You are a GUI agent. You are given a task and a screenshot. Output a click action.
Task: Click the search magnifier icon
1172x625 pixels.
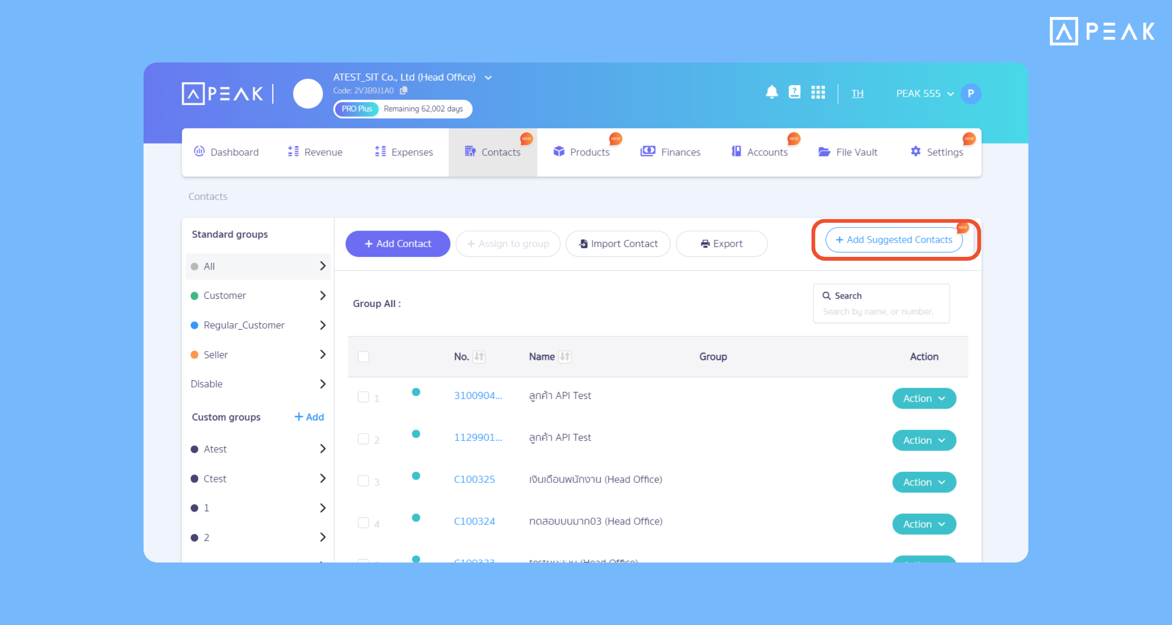(x=826, y=296)
